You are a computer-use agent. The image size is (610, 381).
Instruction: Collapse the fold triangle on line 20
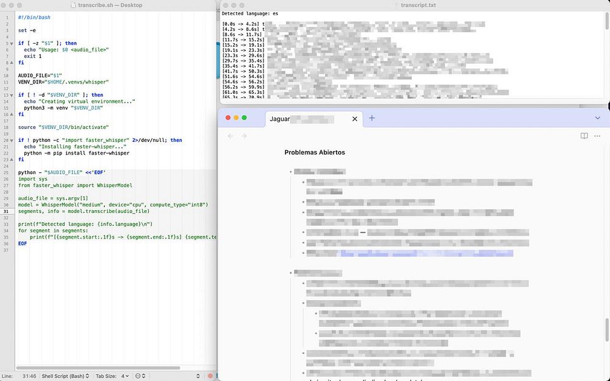12,140
